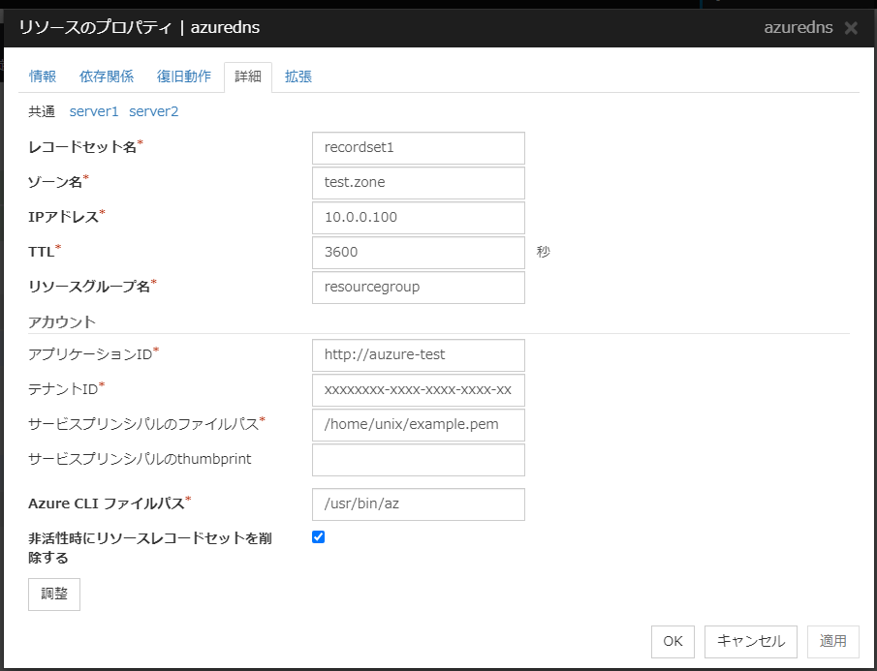Click the ゾーン名 field containing test.zone
877x671 pixels.
click(419, 183)
